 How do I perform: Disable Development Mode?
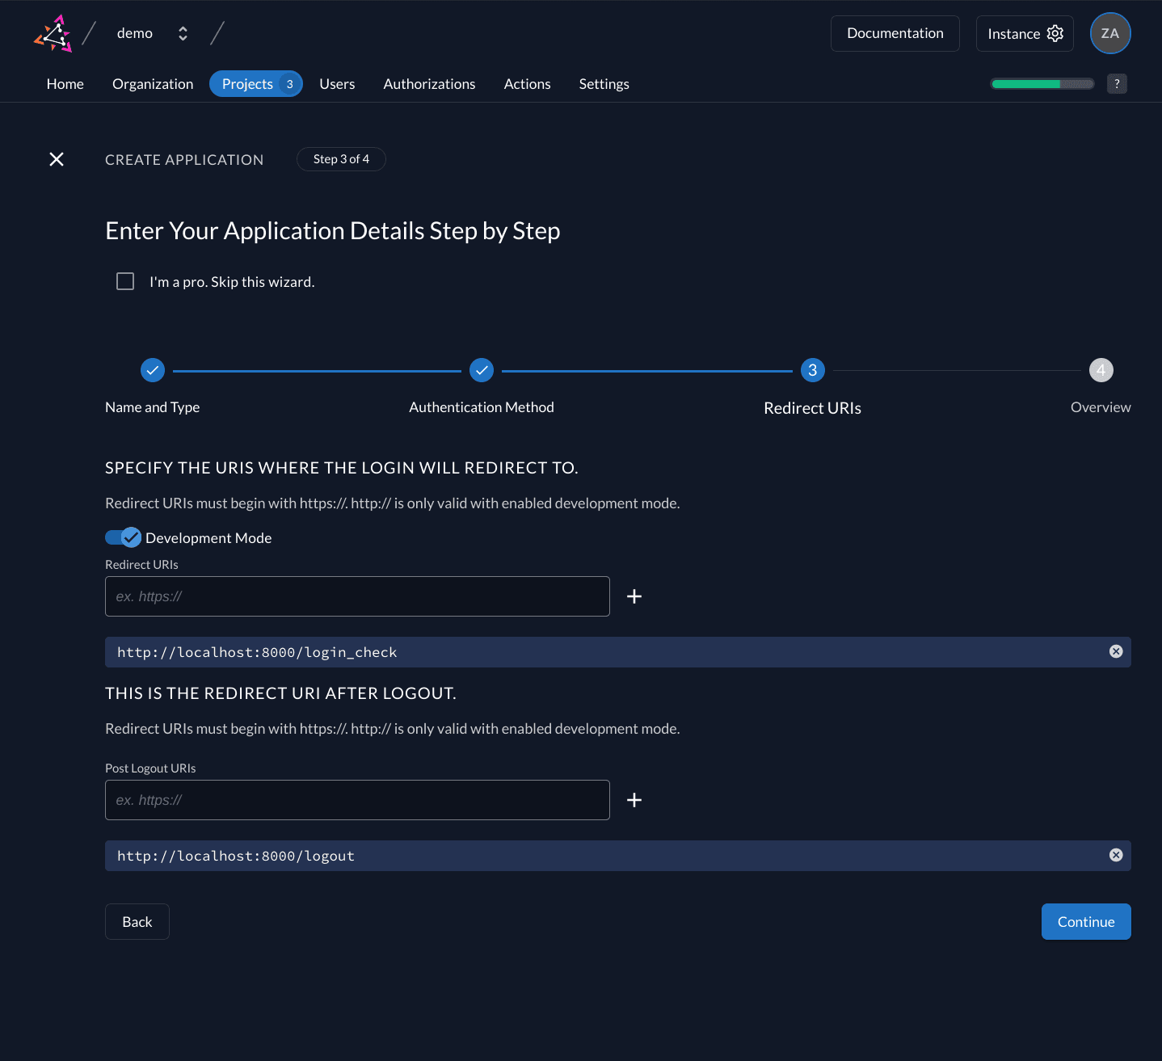[123, 537]
